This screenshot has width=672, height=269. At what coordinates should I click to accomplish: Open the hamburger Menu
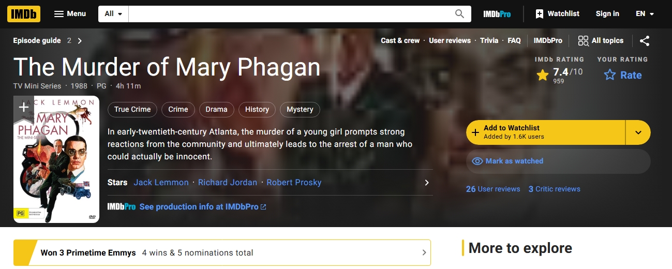(70, 14)
